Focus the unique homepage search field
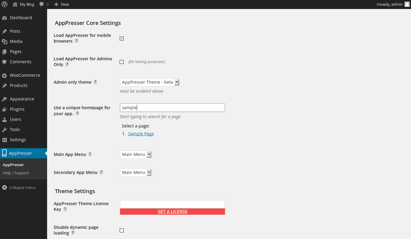Screen dimensions: 411x239 point(172,108)
